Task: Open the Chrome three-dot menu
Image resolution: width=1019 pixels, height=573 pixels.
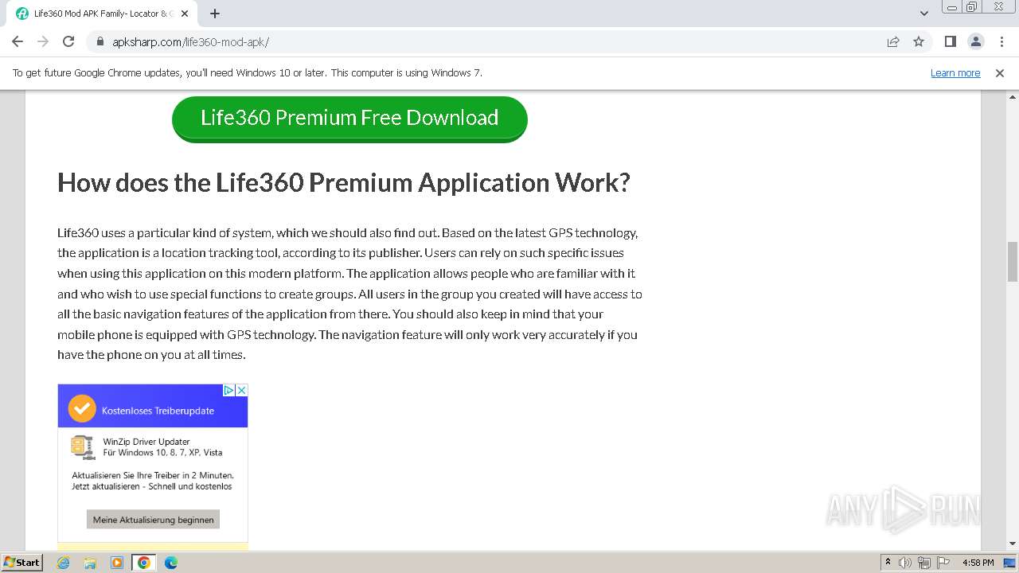Action: click(1001, 41)
